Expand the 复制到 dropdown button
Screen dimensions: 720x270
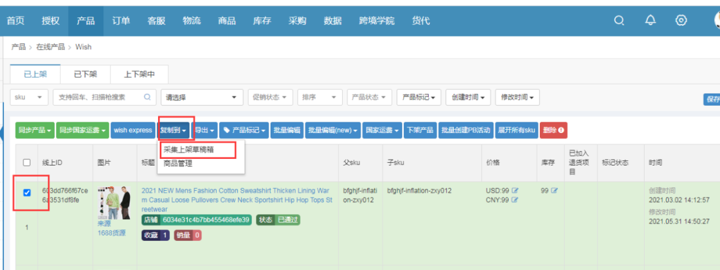pos(173,130)
